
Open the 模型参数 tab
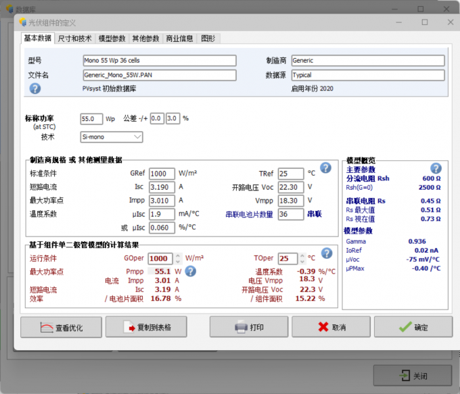coord(112,39)
